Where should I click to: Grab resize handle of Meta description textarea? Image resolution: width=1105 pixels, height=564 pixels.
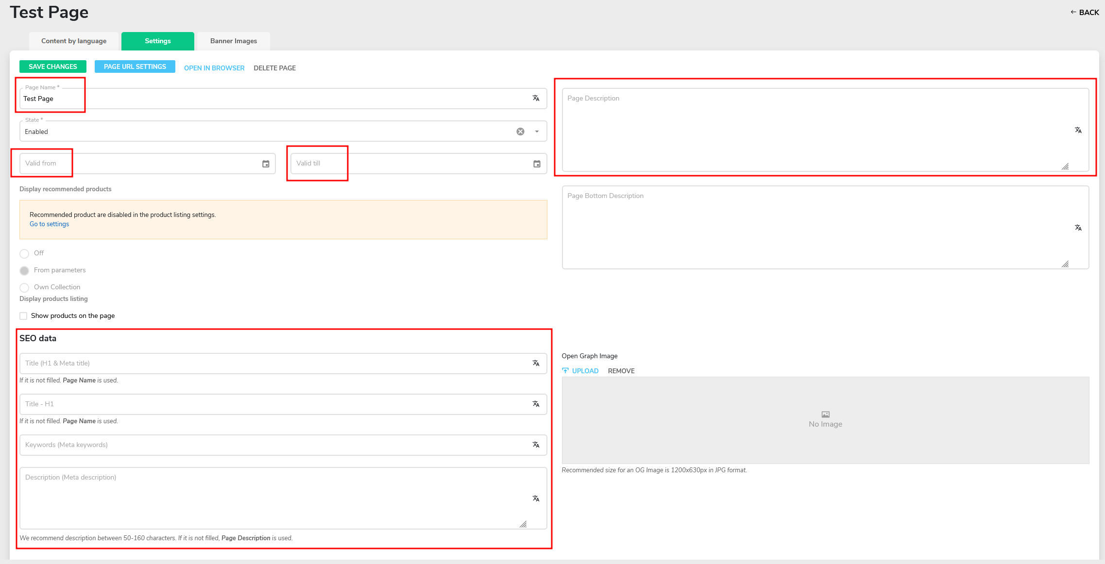pyautogui.click(x=523, y=524)
